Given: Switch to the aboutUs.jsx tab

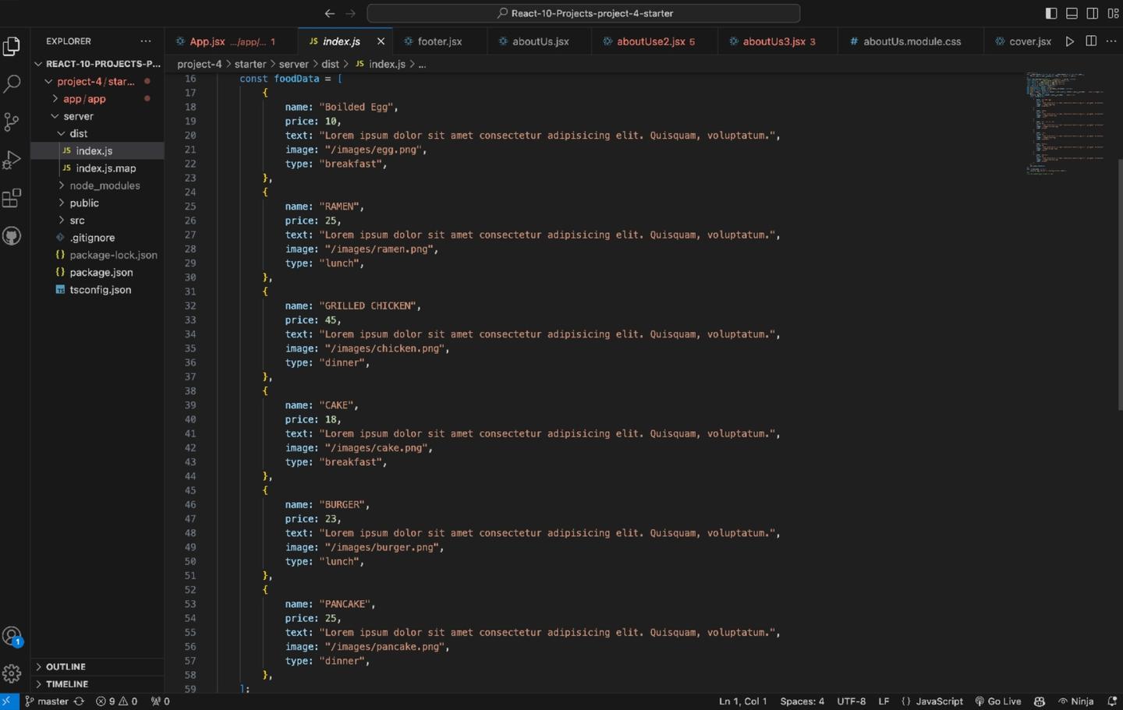Looking at the screenshot, I should pos(540,41).
